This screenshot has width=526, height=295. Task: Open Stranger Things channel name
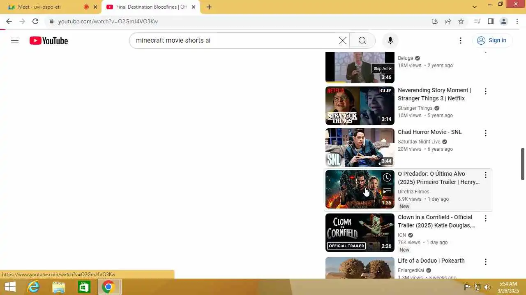[415, 108]
